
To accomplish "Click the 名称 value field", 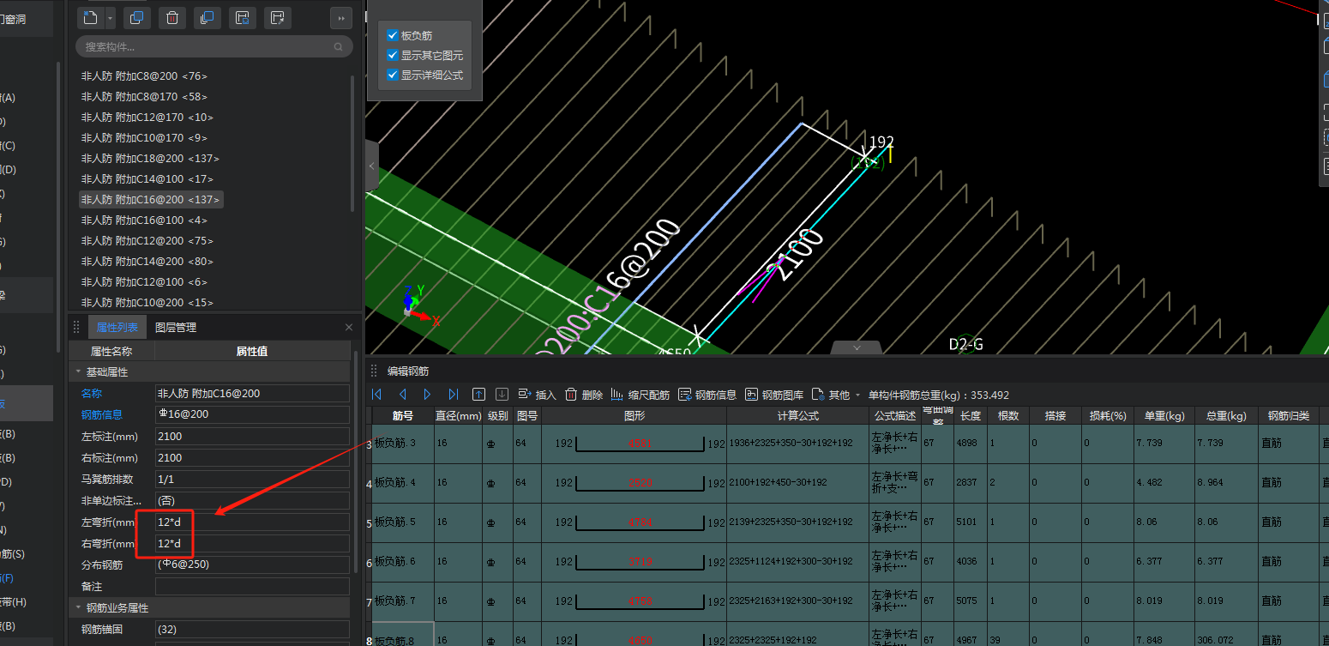I will 252,393.
